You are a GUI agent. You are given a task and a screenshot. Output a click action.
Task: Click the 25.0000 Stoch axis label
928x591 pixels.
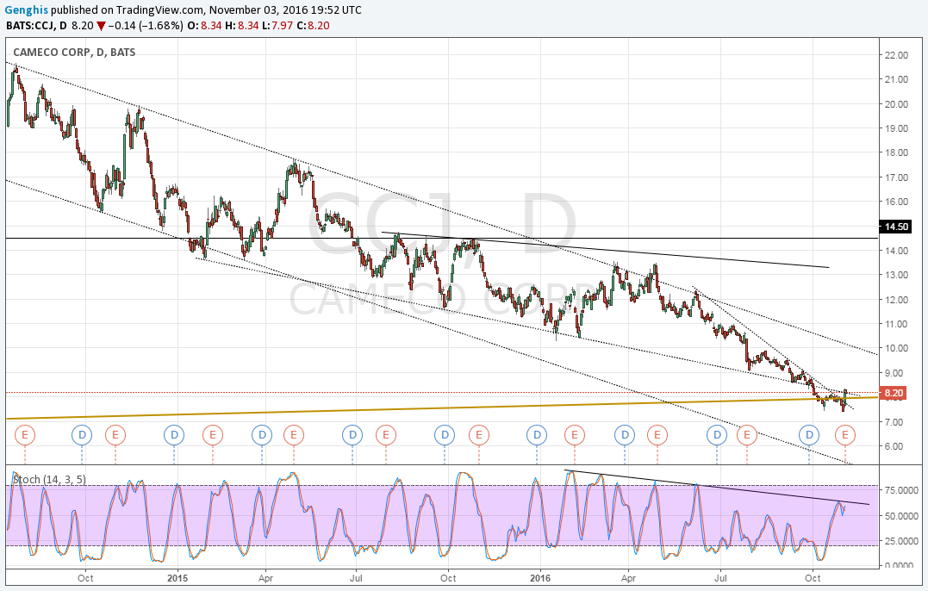pos(902,541)
